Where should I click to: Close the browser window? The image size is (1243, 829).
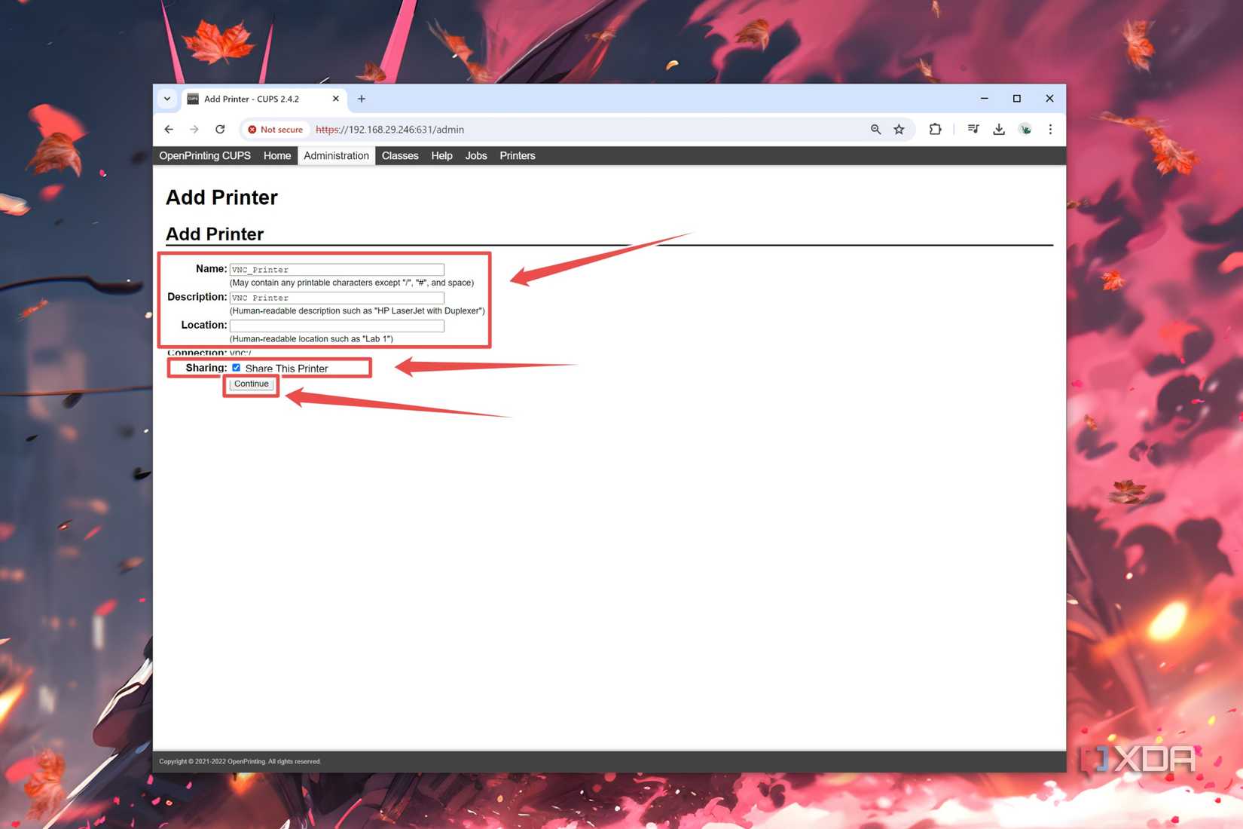click(1049, 99)
